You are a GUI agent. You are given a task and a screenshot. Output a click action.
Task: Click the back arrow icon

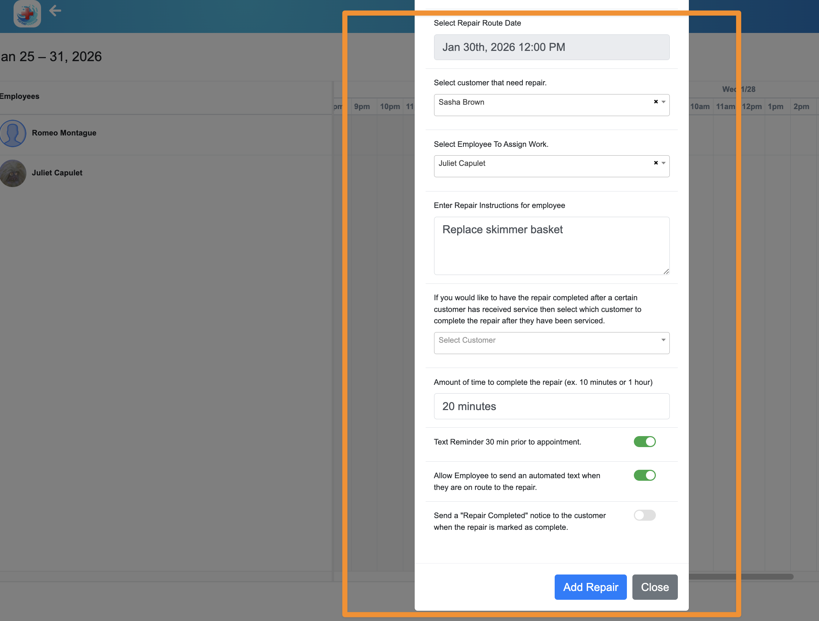[55, 11]
